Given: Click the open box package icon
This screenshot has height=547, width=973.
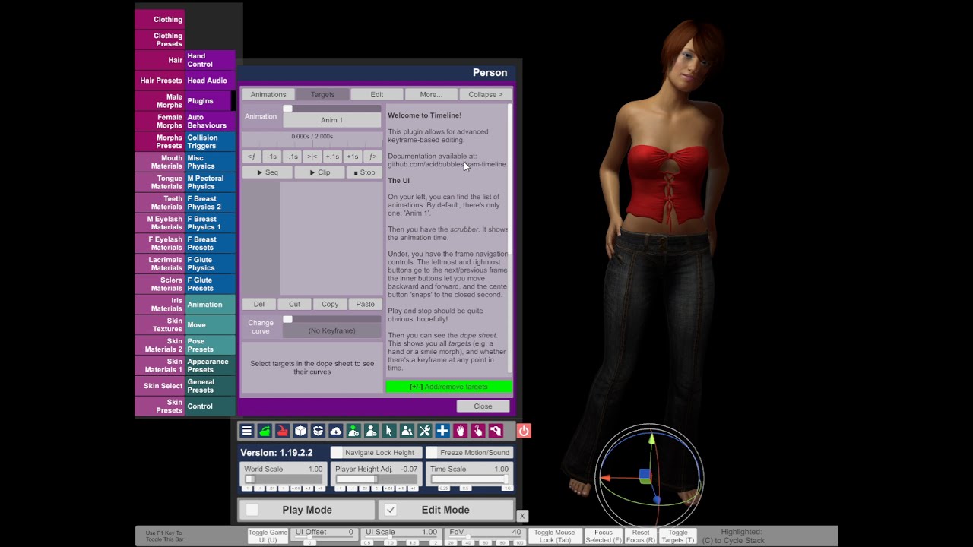Looking at the screenshot, I should [x=318, y=431].
